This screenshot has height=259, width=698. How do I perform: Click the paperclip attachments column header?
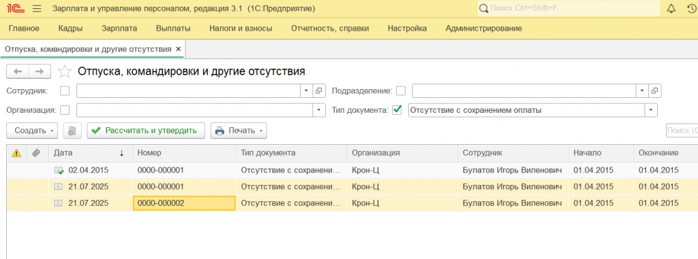37,153
